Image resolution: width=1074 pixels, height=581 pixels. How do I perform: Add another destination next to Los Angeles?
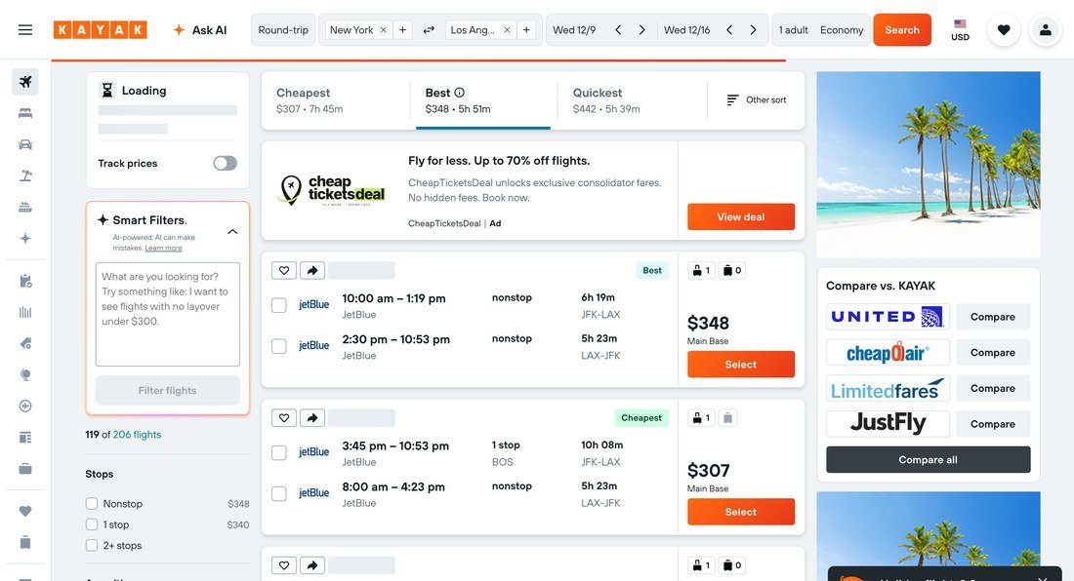526,30
